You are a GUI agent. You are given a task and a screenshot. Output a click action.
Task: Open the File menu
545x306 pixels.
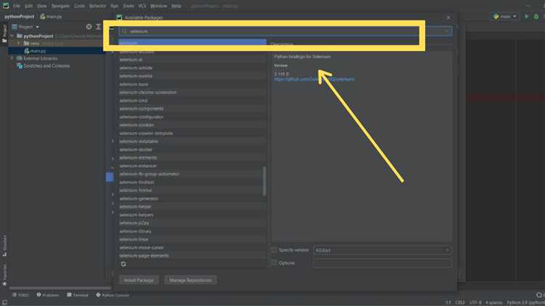(x=17, y=6)
